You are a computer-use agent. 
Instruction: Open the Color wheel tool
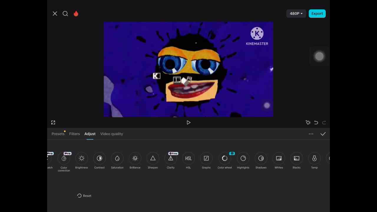[x=225, y=158]
